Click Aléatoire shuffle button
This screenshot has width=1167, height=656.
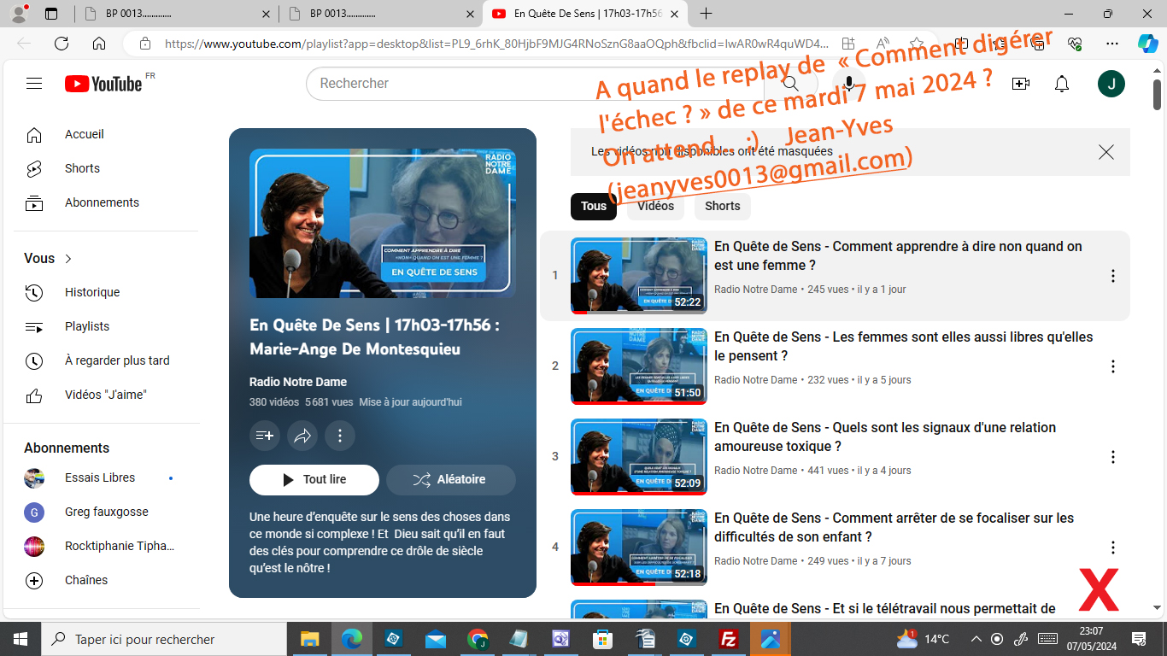[451, 480]
